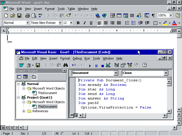Print the document using Print icon
The height and width of the screenshot is (136, 182).
pyautogui.click(x=28, y=16)
